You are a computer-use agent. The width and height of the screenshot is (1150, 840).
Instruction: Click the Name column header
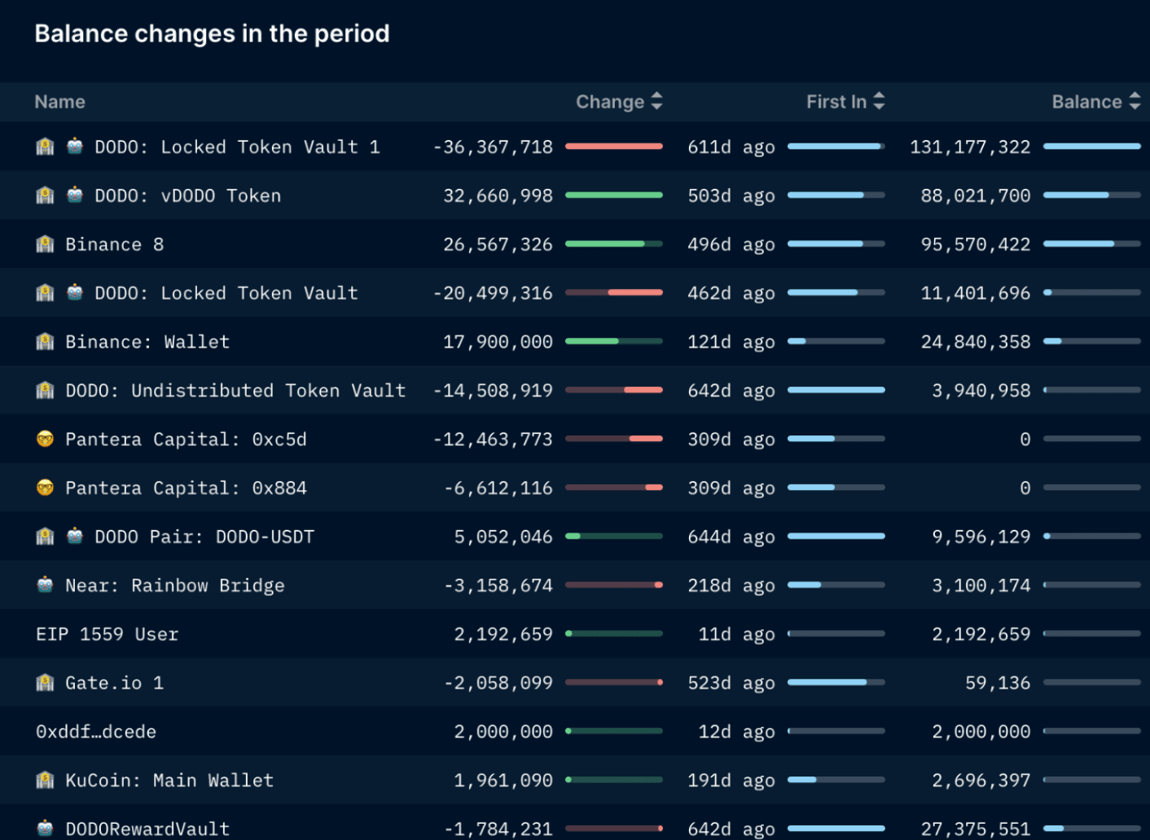[59, 102]
